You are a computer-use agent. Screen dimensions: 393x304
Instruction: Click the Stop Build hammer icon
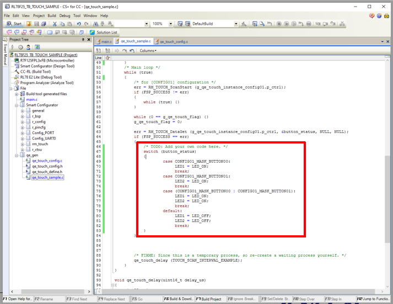pos(244,24)
